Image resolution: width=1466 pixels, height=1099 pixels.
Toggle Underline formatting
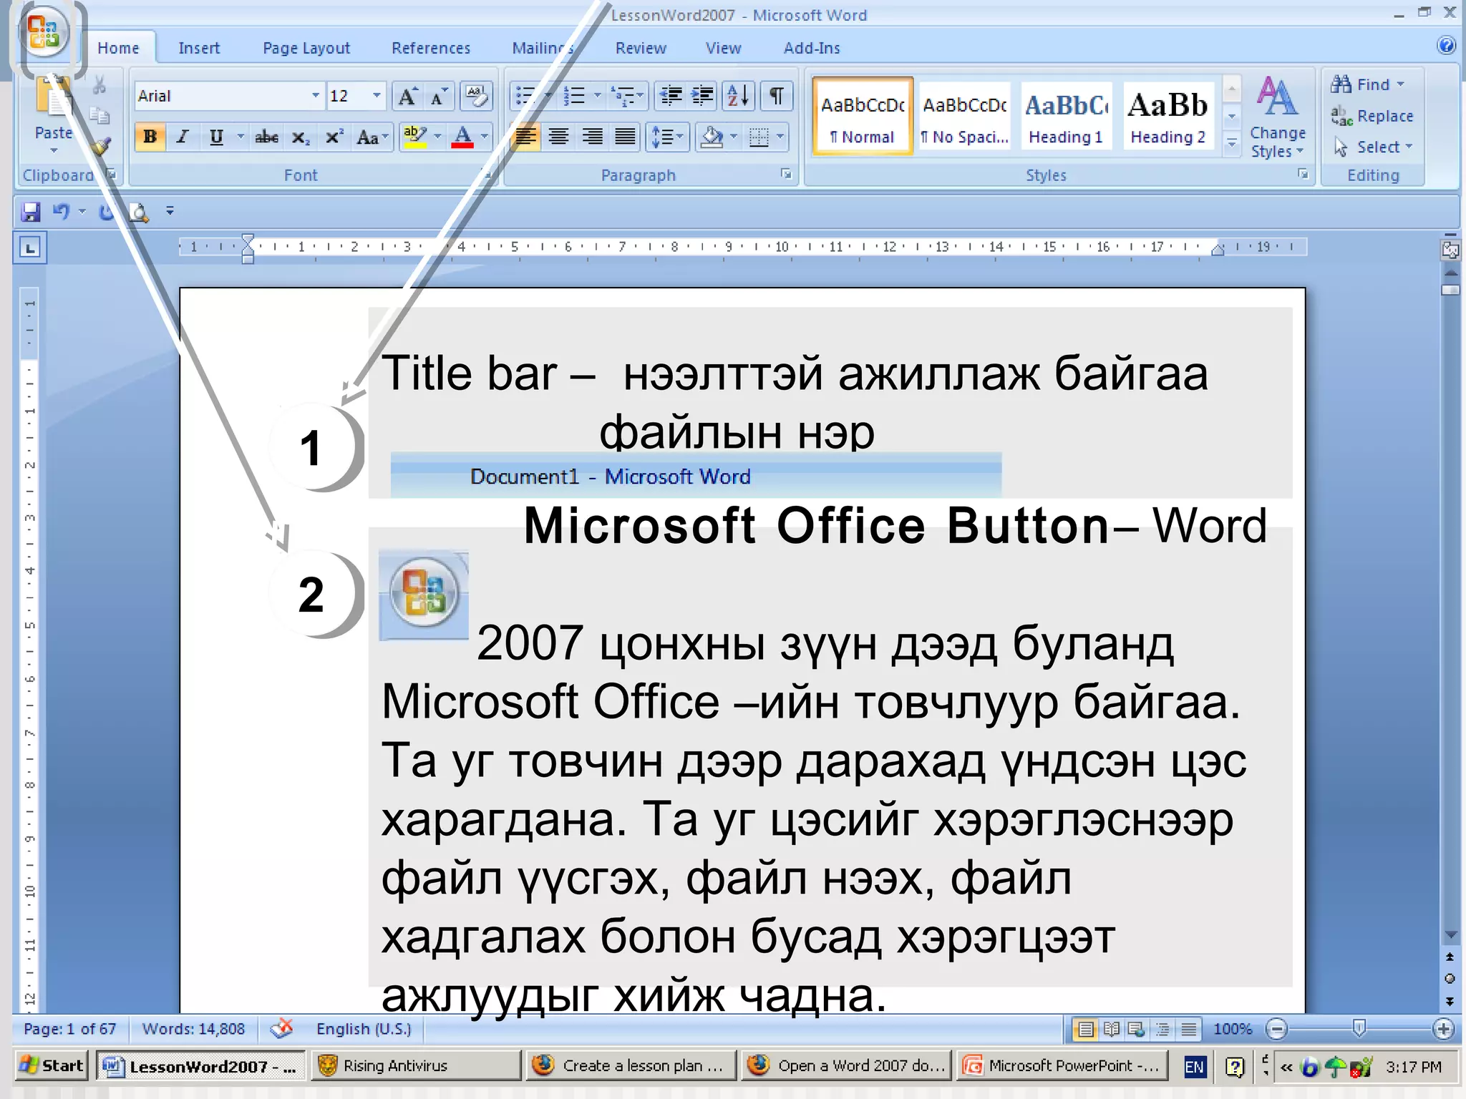tap(216, 137)
